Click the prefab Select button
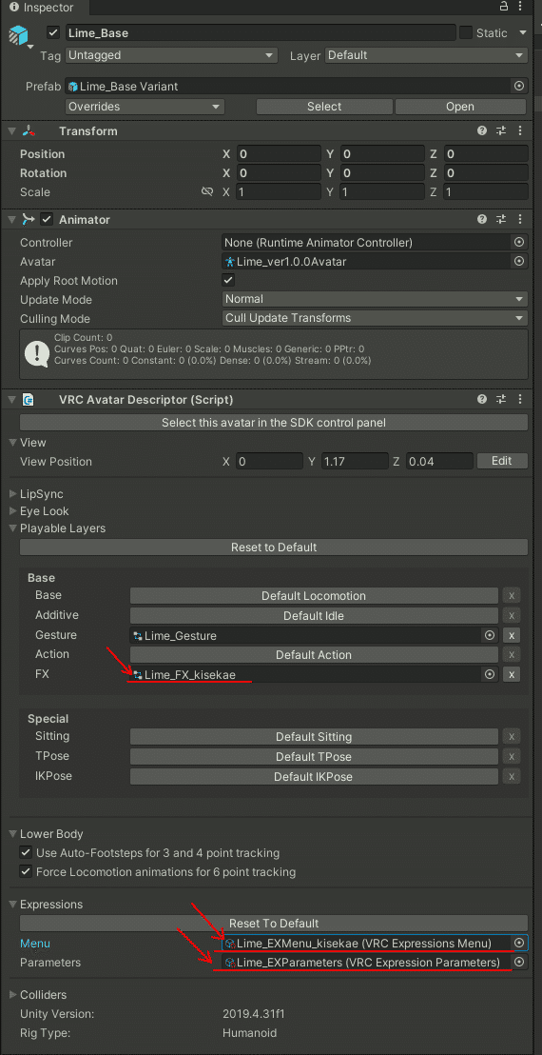 [x=324, y=107]
